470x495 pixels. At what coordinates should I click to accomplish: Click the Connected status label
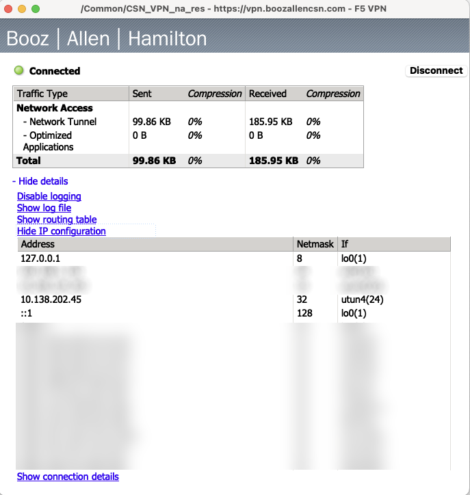[55, 71]
